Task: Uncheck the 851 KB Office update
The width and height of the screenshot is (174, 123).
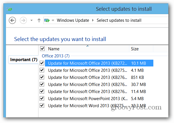Action: pos(42,77)
